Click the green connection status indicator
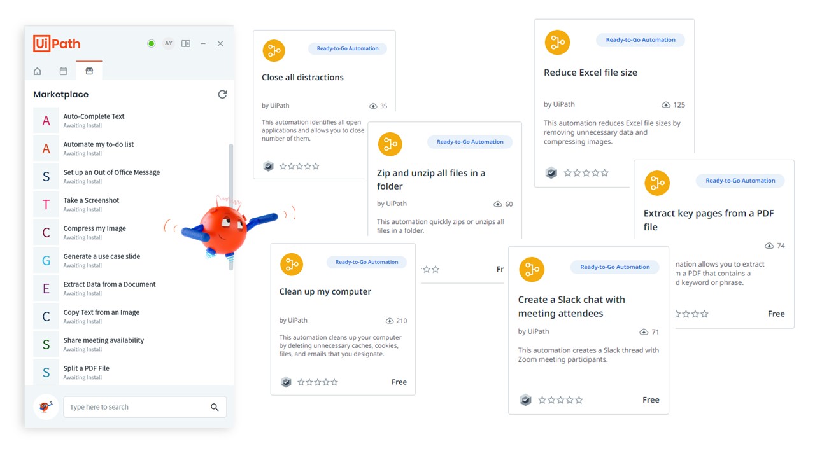This screenshot has height=458, width=815. click(x=152, y=44)
